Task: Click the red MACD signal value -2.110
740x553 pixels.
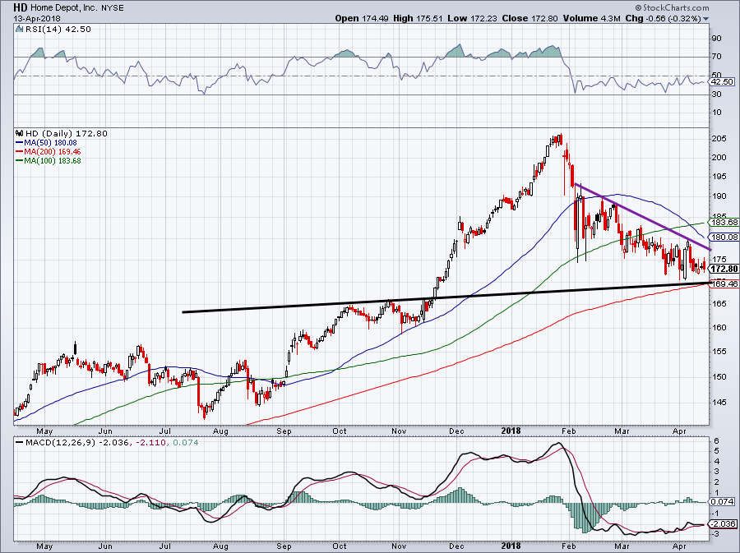Action: [x=151, y=443]
